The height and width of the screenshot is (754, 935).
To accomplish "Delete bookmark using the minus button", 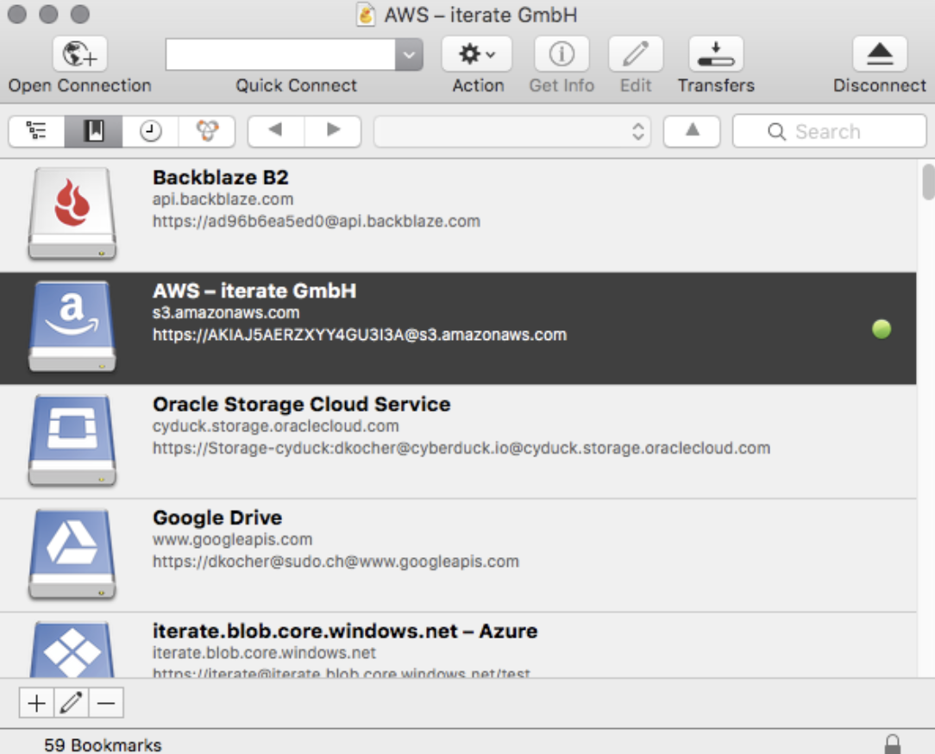I will tap(106, 703).
